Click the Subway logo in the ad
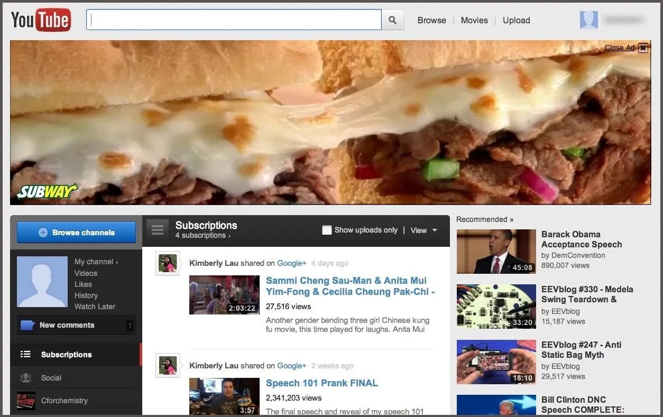The width and height of the screenshot is (663, 417). (47, 191)
